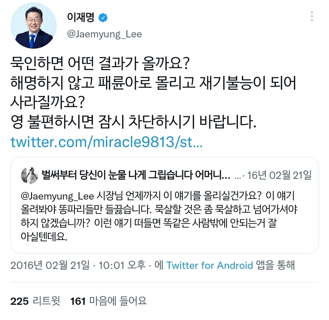Click the tweet line 묵인하면 어떤 결과가 올까요?
The image size is (329, 320).
100,64
